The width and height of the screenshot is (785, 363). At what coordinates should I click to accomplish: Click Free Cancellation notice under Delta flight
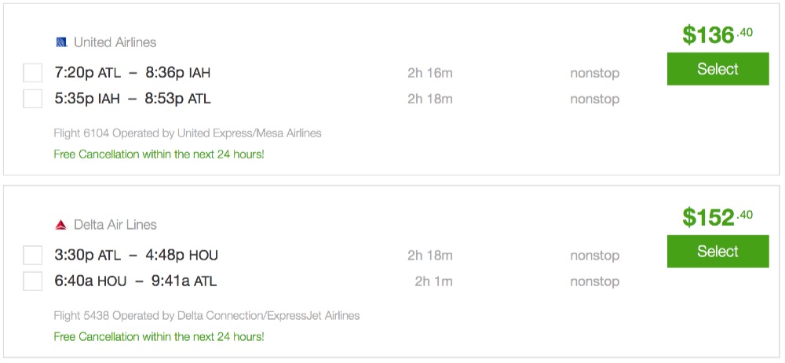[x=159, y=337]
